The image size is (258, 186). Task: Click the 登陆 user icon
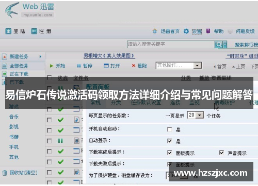pos(8,31)
